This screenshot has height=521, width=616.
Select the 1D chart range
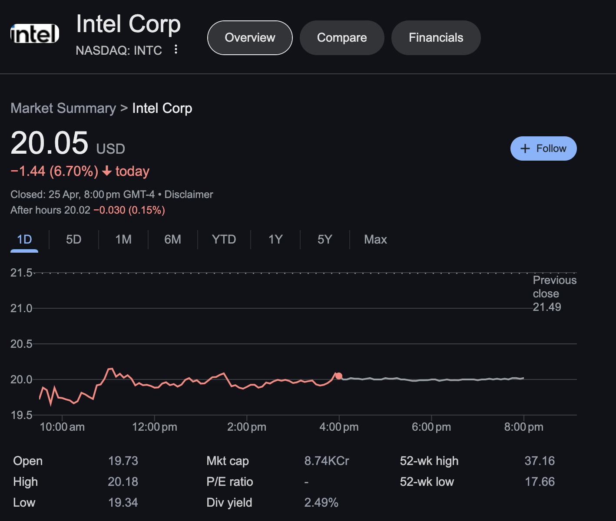click(24, 240)
